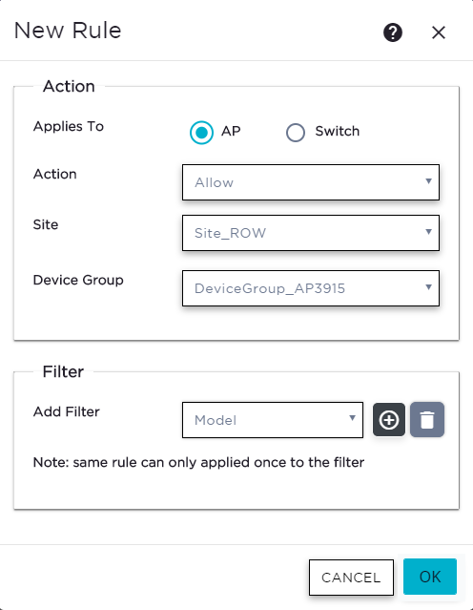Delete the filter using the trash icon
Image resolution: width=473 pixels, height=610 pixels.
(x=427, y=420)
